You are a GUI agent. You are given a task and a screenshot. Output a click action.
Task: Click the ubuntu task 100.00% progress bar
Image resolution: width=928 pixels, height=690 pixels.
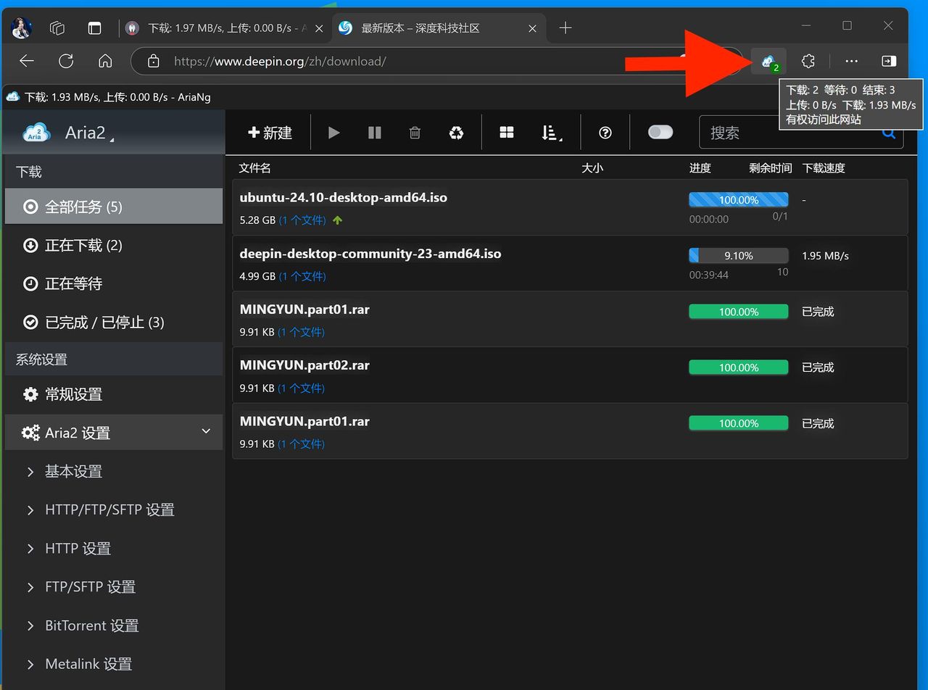(738, 199)
